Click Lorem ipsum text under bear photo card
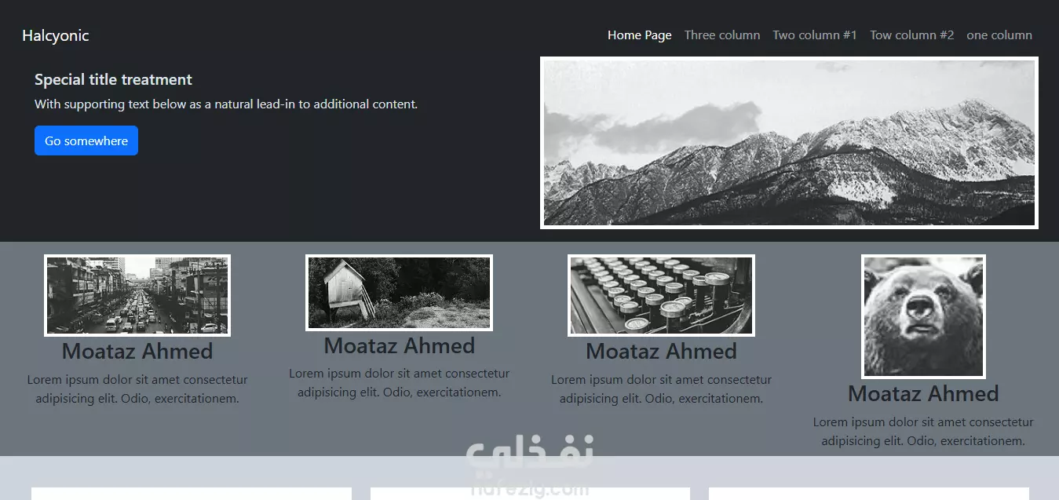1059x500 pixels. coord(923,432)
